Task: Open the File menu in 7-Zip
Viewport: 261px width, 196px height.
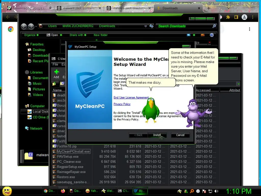Action: [55, 64]
